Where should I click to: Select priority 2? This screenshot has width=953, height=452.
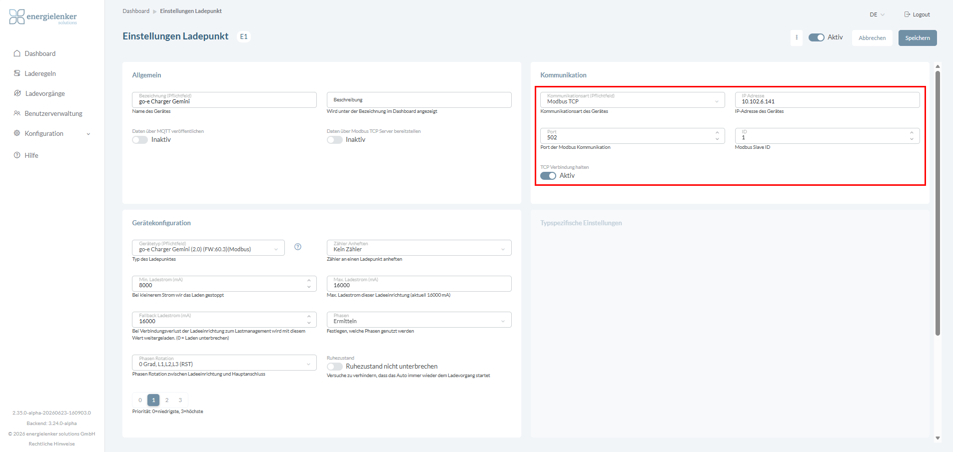(x=167, y=400)
